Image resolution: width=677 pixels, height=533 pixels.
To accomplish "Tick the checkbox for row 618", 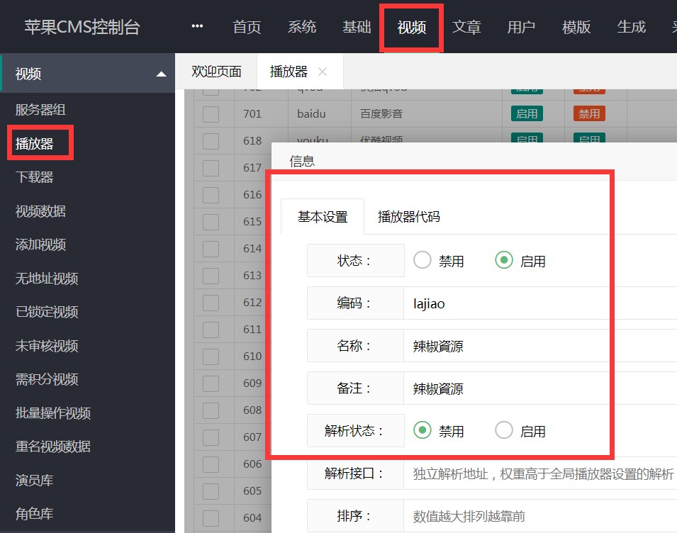I will pyautogui.click(x=211, y=141).
